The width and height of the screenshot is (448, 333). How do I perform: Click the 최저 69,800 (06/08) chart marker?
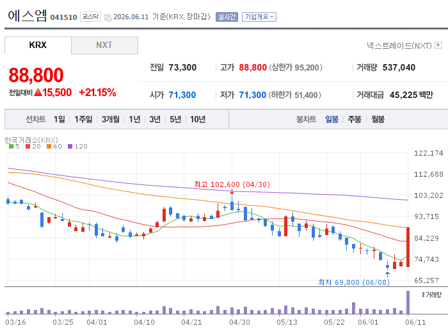[354, 282]
